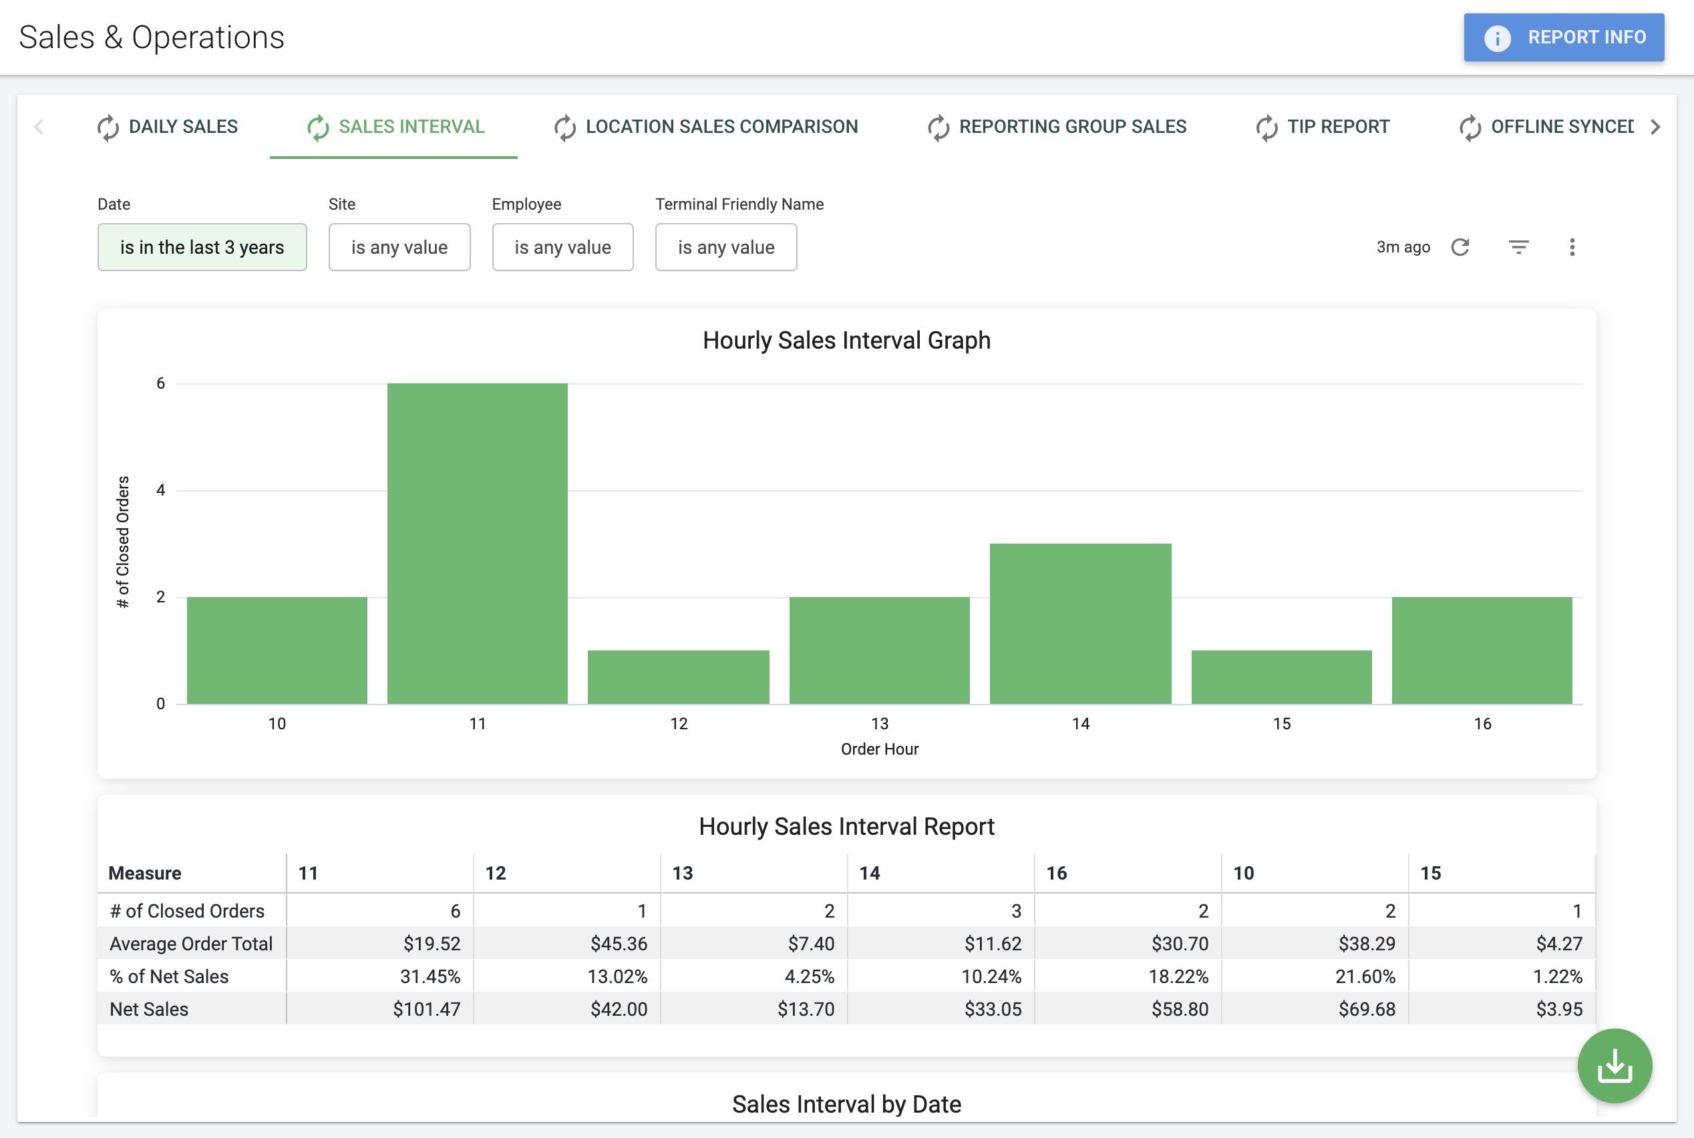
Task: Open the Terminal Friendly Name filter
Action: tap(726, 246)
